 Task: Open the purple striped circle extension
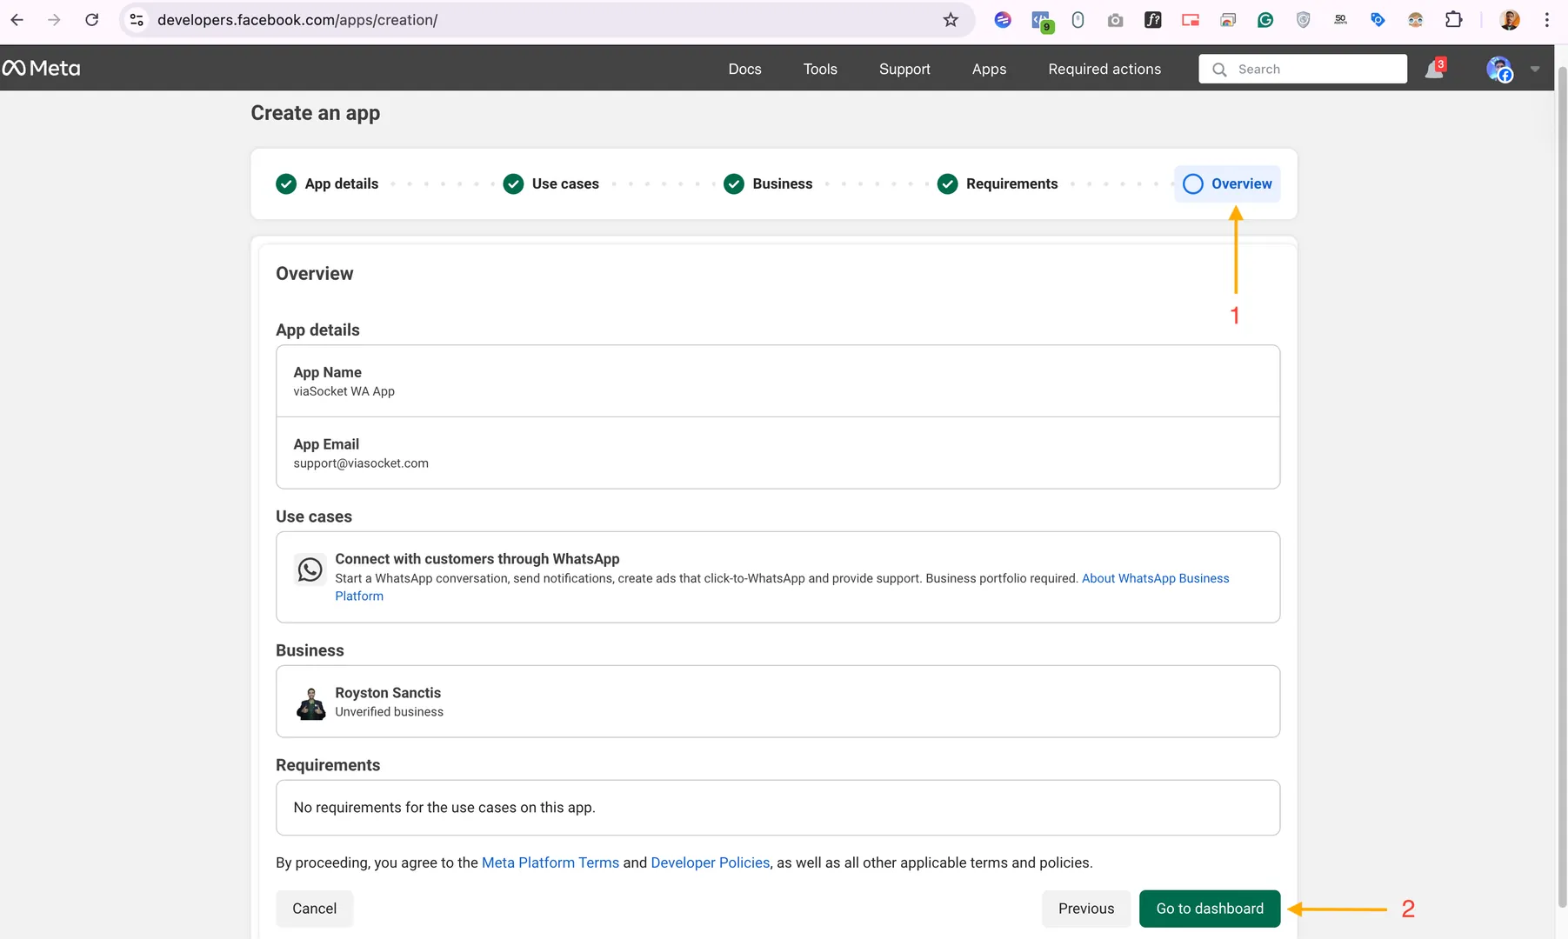point(1003,19)
